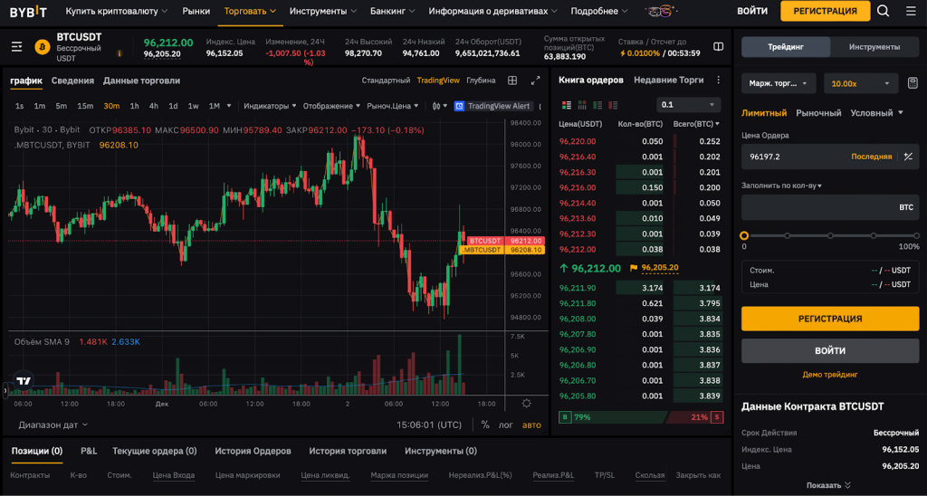The width and height of the screenshot is (927, 496).
Task: Open the Demo trading (Демо трейдинг) link
Action: tap(830, 374)
